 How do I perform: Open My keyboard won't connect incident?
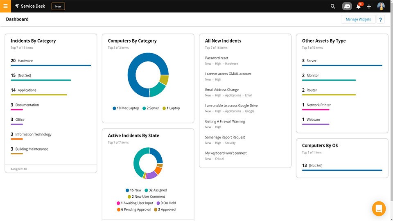click(226, 153)
